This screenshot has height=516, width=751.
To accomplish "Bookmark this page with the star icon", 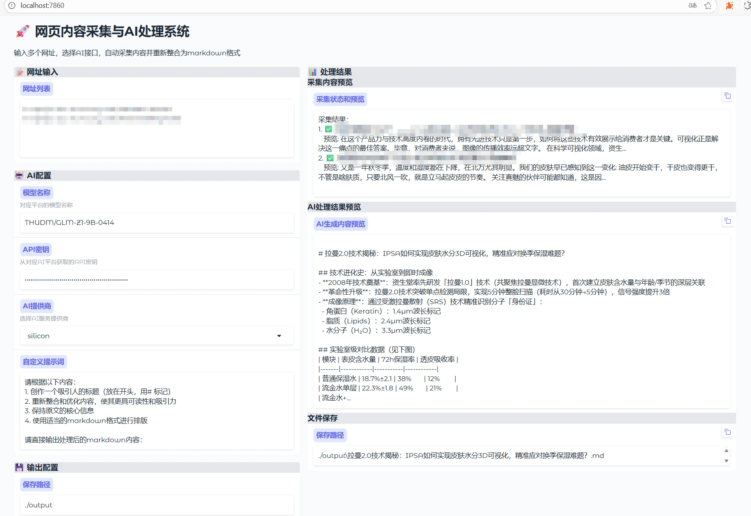I will [708, 5].
